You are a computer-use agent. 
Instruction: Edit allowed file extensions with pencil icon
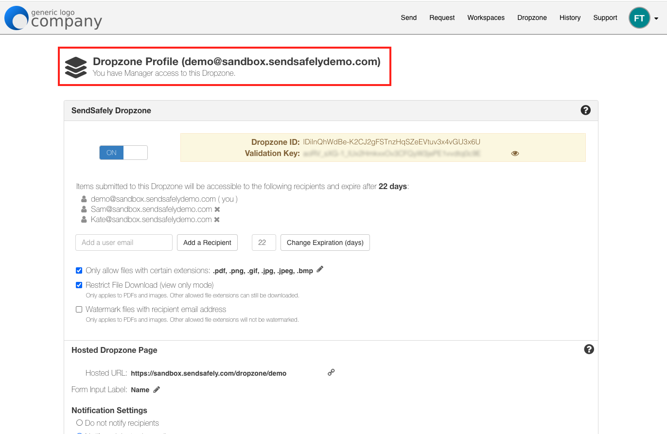point(320,269)
